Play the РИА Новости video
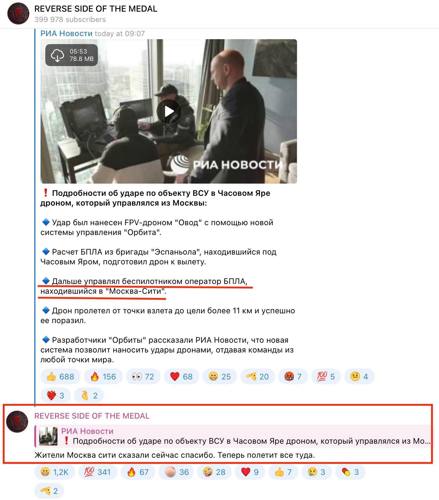Viewport: 439px width, 500px height. [169, 111]
